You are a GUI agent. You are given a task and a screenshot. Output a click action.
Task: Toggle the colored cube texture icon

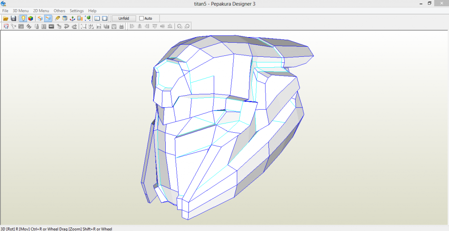coord(30,18)
